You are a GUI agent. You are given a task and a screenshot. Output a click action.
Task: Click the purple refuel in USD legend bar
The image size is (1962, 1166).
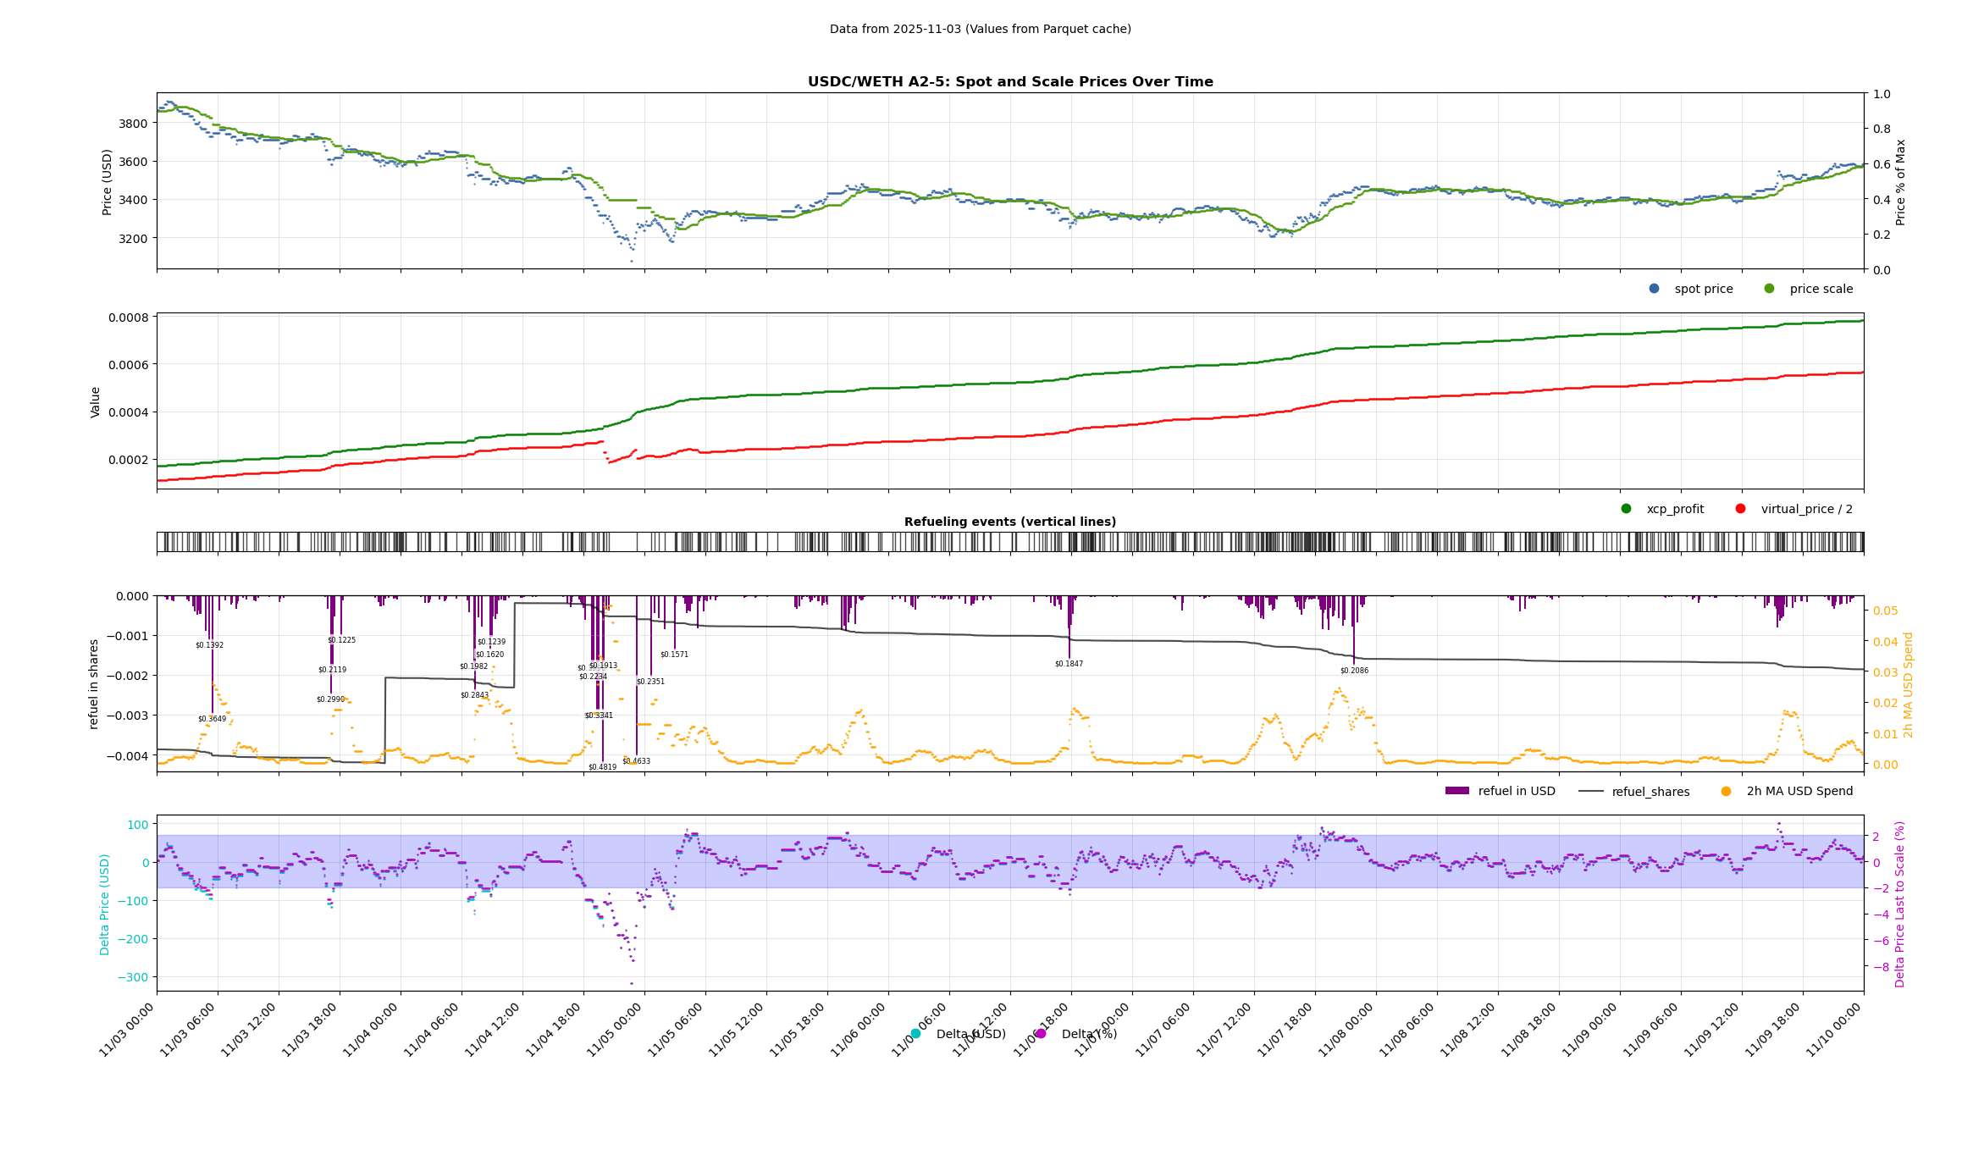pyautogui.click(x=1456, y=791)
